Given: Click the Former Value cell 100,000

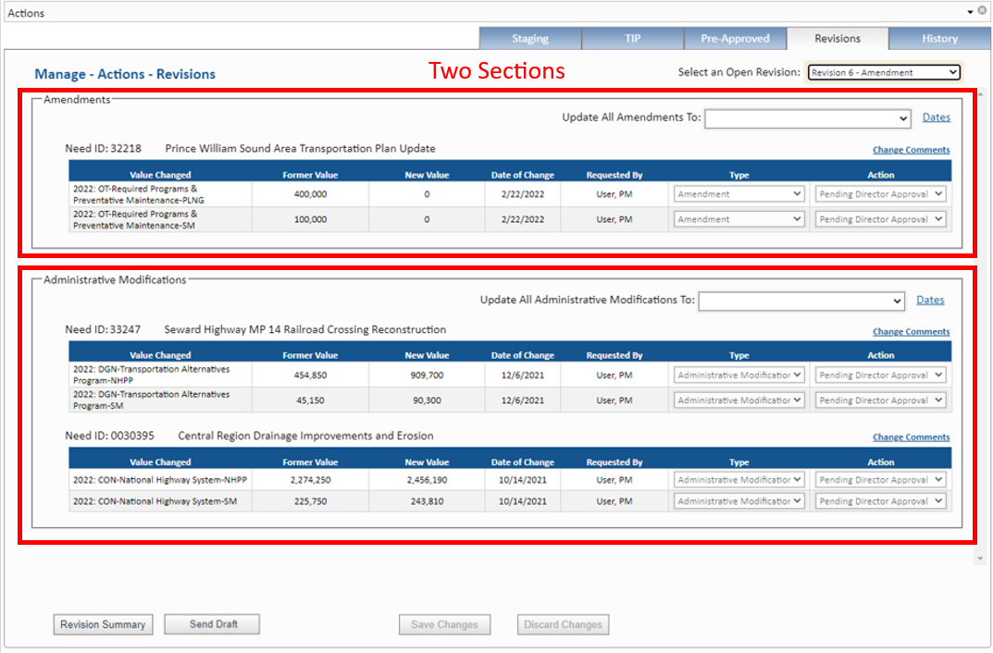Looking at the screenshot, I should pos(310,219).
